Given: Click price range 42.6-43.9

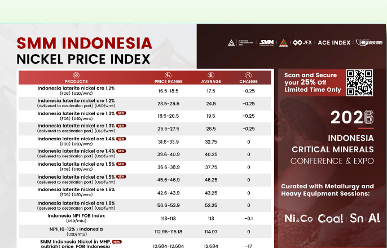Looking at the screenshot, I should [x=168, y=193].
